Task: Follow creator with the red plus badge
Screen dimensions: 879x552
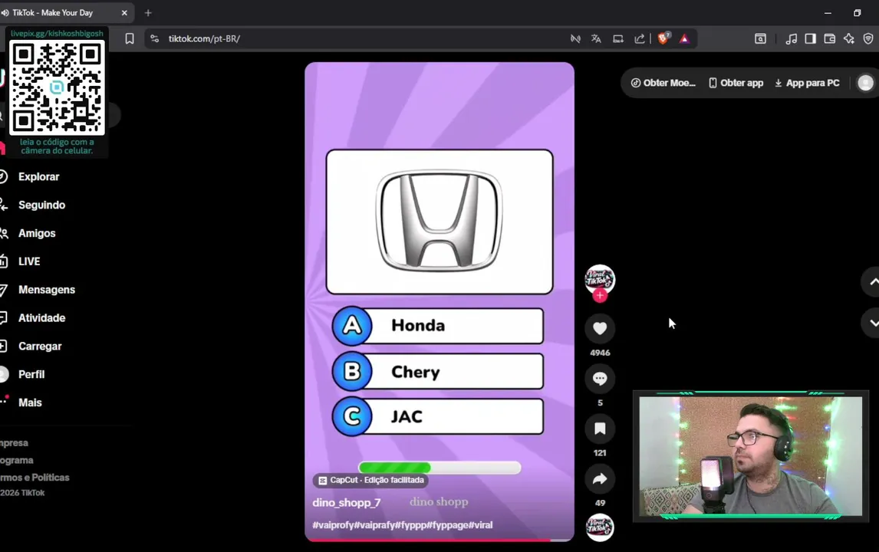Action: point(600,296)
